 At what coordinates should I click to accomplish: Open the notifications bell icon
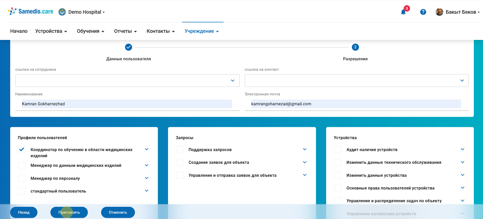[403, 12]
